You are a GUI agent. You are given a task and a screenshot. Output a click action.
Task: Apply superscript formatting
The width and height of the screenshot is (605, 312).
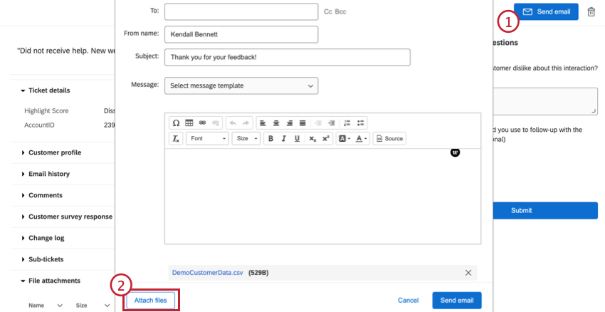(326, 139)
